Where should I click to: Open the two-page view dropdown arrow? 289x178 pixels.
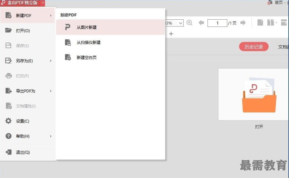[276, 23]
